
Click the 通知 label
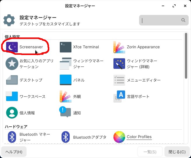point(77,113)
